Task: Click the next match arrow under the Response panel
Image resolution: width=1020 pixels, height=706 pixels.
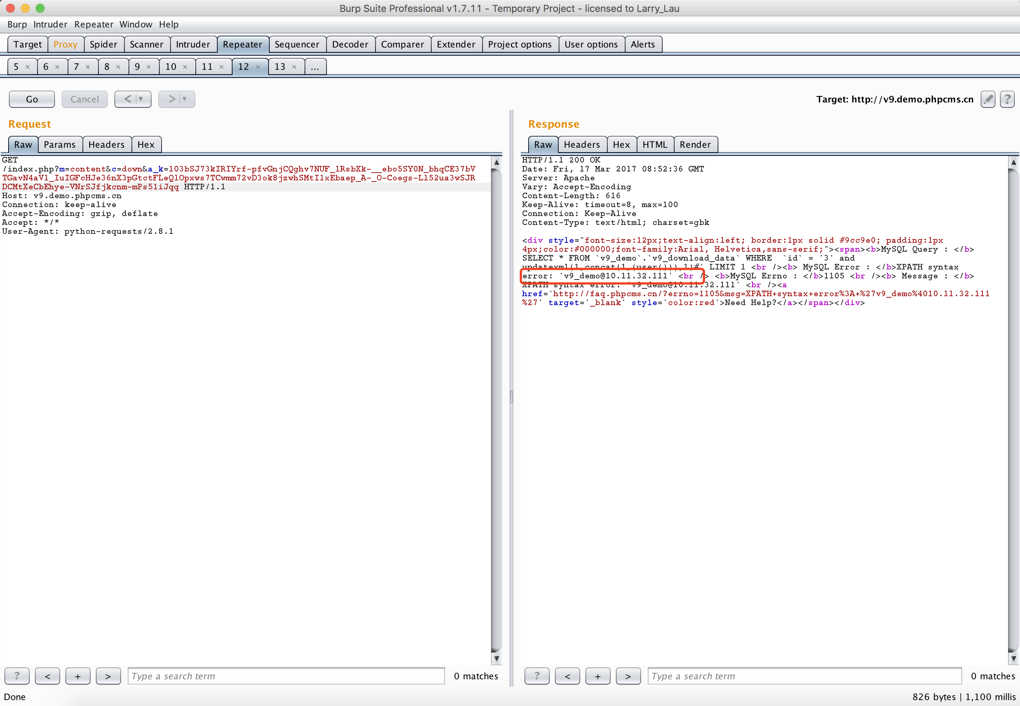Action: pos(628,676)
